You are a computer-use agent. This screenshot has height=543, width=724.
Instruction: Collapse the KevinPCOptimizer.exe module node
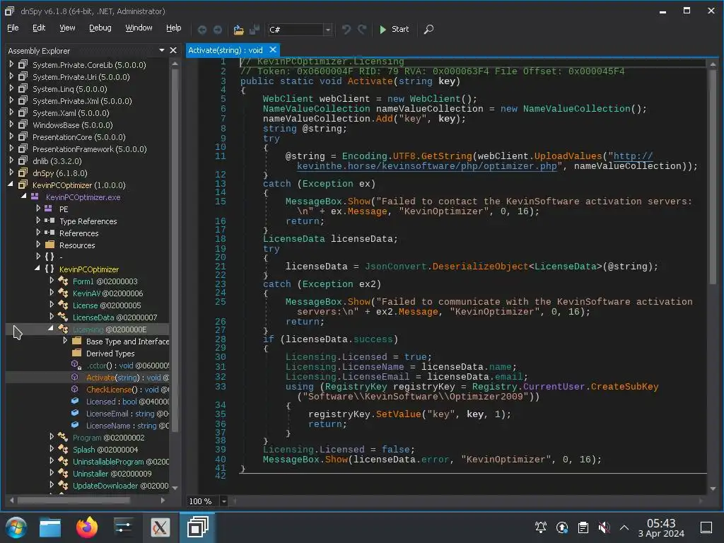coord(24,197)
